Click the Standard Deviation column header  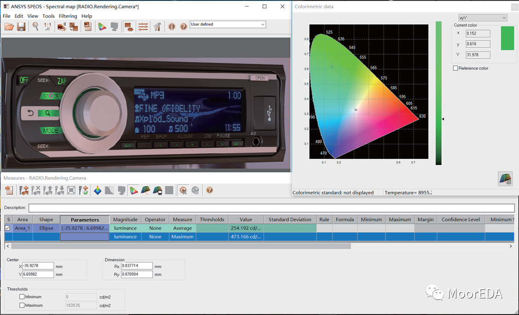point(290,220)
